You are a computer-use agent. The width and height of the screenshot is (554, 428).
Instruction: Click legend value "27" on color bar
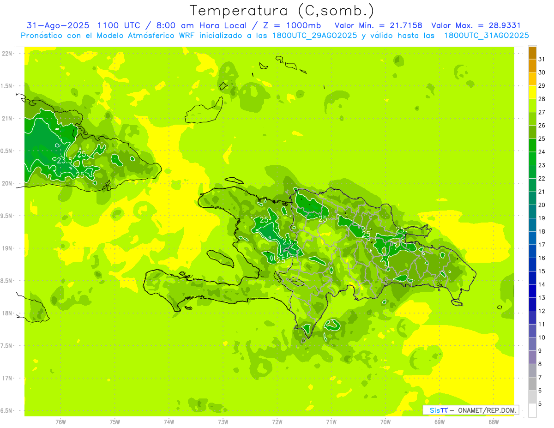(x=542, y=112)
